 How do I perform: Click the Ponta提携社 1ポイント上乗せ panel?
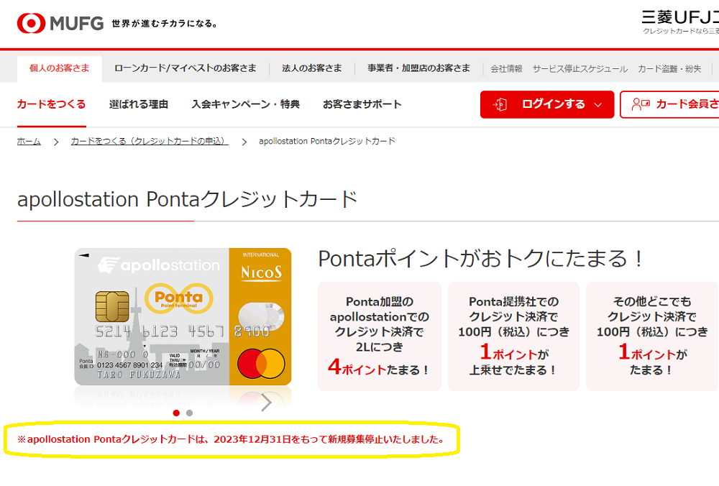pos(513,336)
